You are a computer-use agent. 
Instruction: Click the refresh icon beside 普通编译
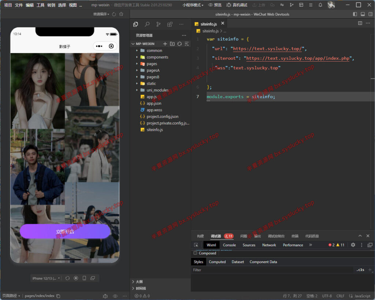click(x=114, y=14)
